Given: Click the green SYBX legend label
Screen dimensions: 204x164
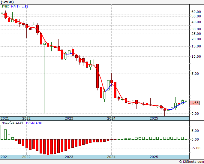Looking at the screenshot, I should tap(5, 7).
